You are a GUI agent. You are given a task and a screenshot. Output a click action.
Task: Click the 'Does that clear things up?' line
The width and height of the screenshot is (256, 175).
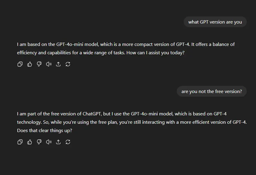pos(45,131)
